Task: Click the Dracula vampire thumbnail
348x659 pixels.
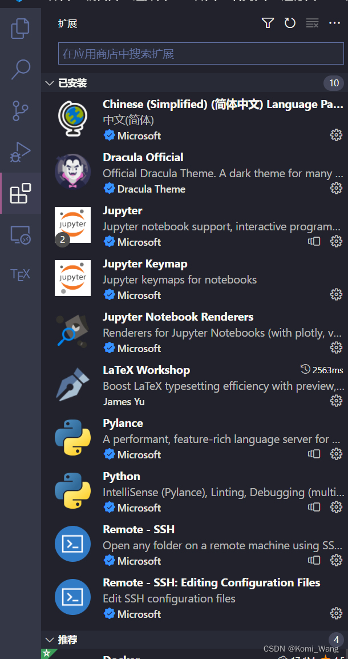Action: click(x=72, y=171)
